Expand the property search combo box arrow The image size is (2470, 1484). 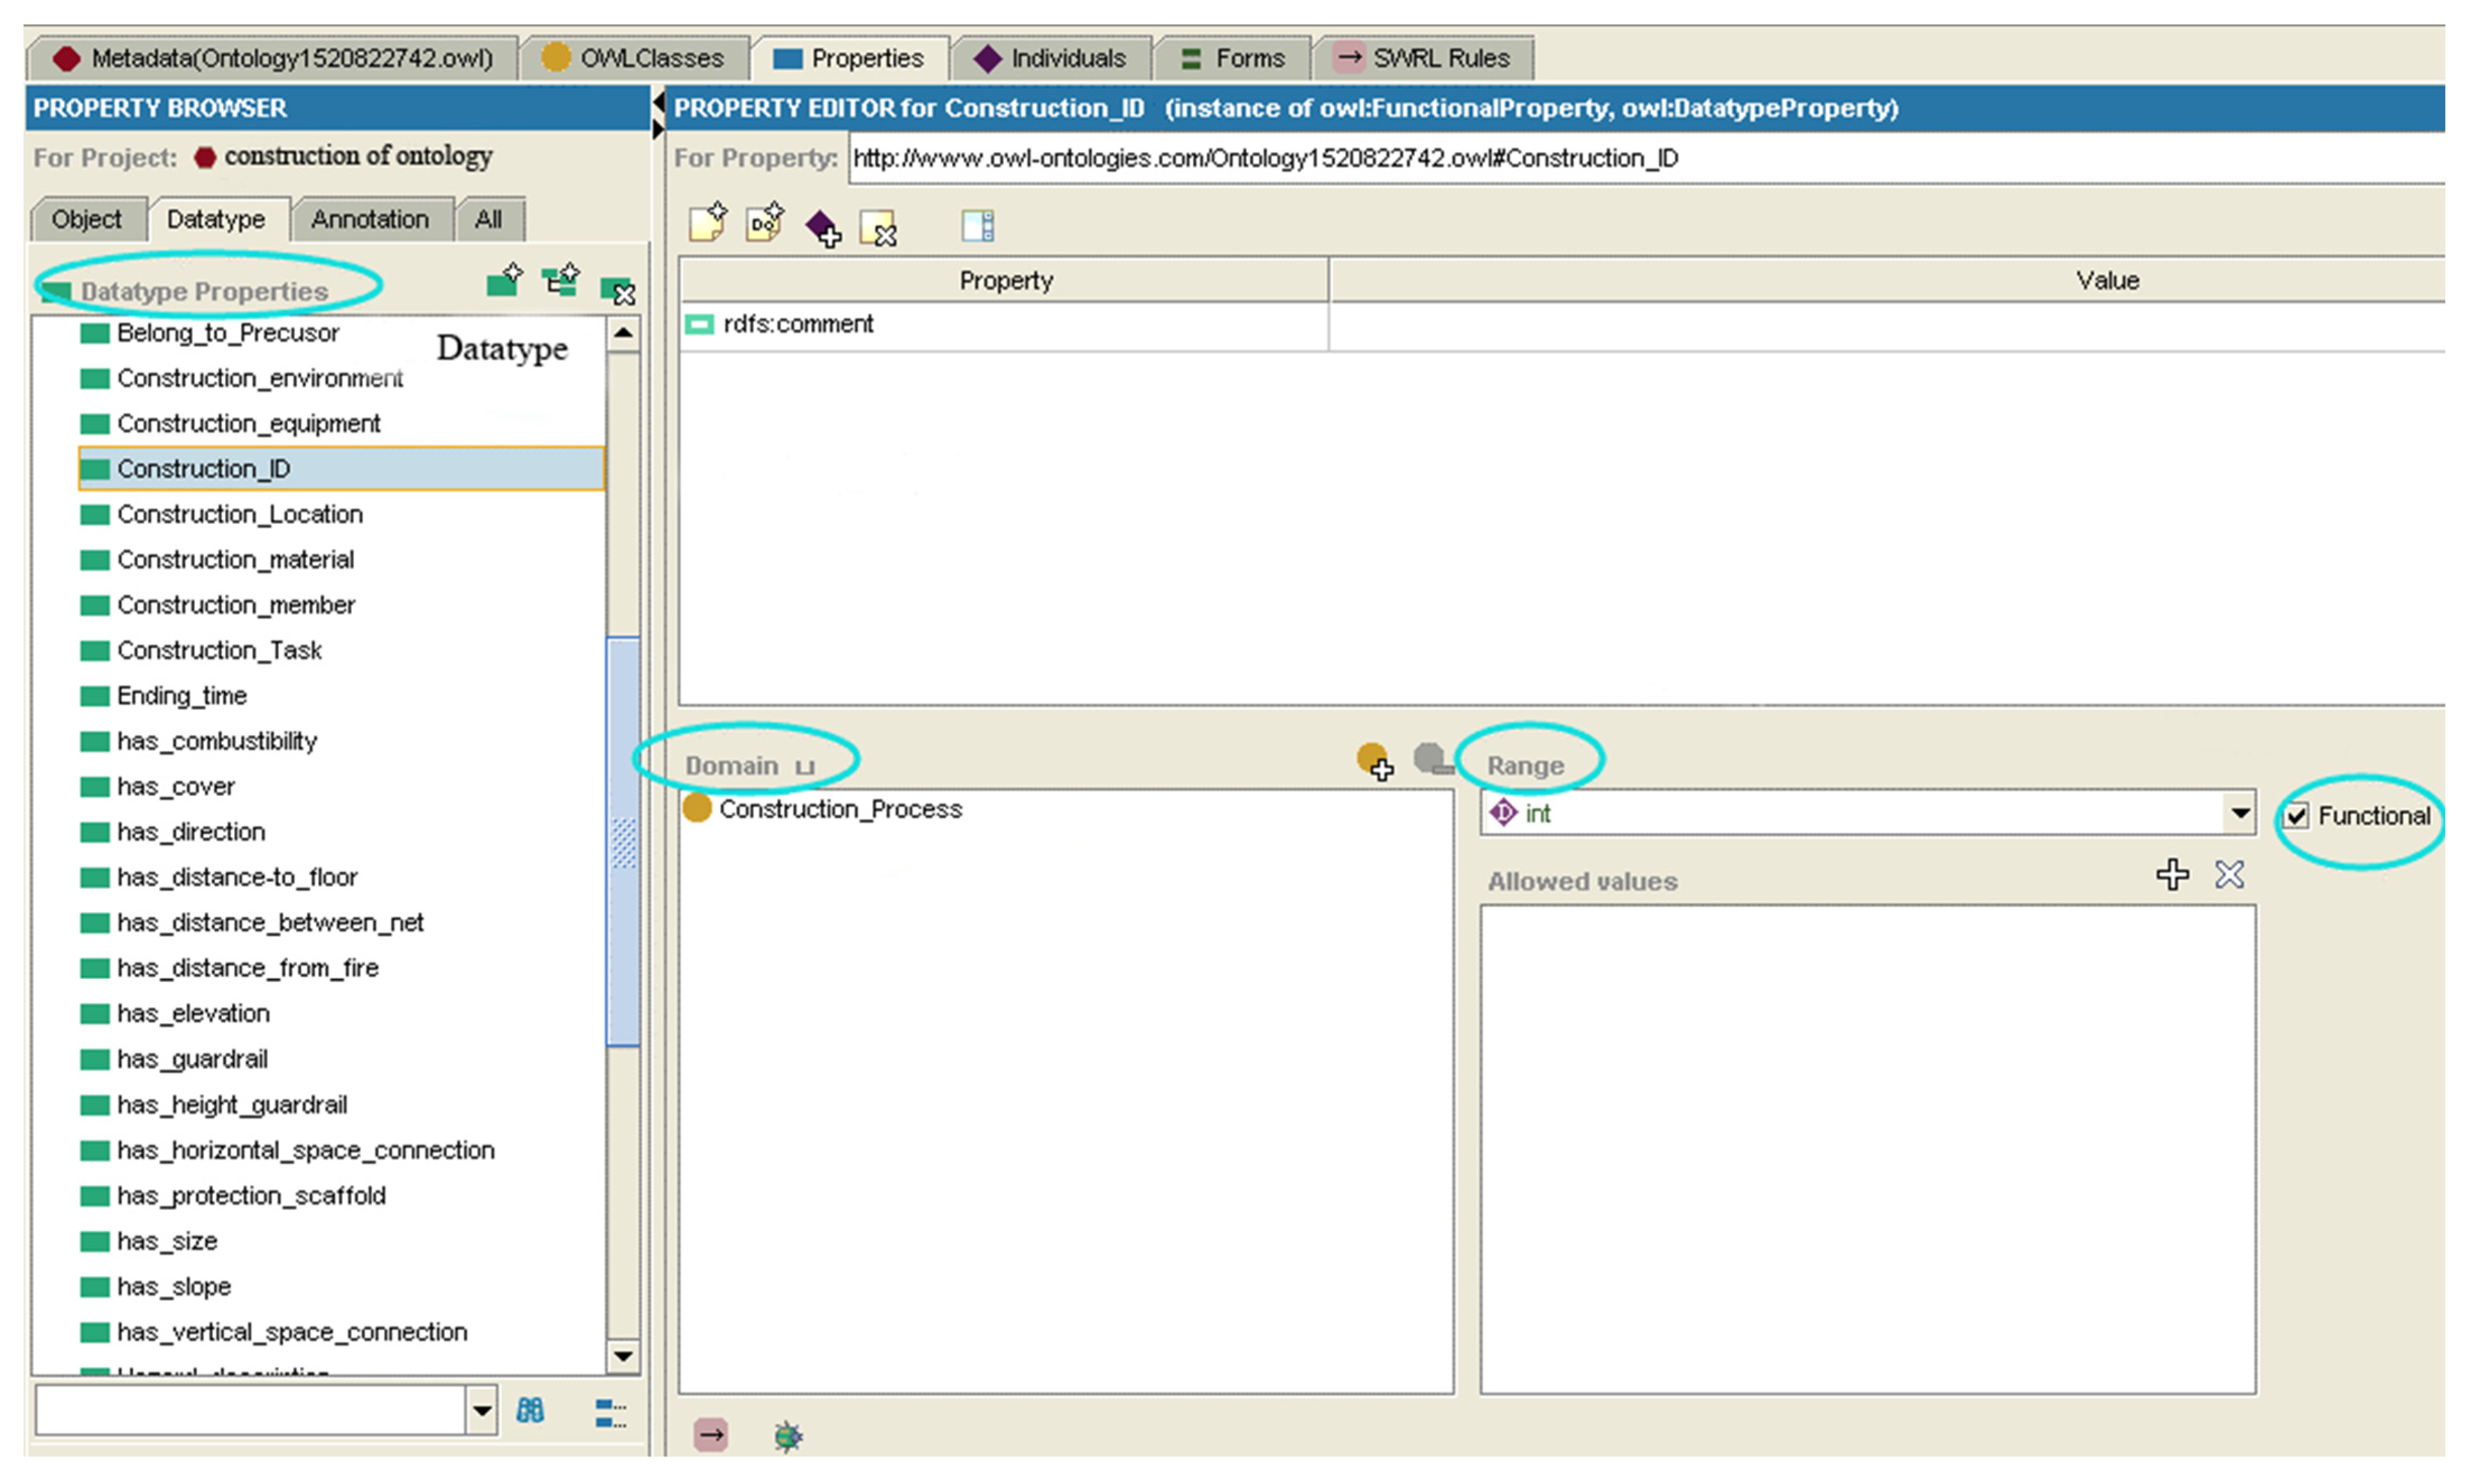pyautogui.click(x=482, y=1411)
